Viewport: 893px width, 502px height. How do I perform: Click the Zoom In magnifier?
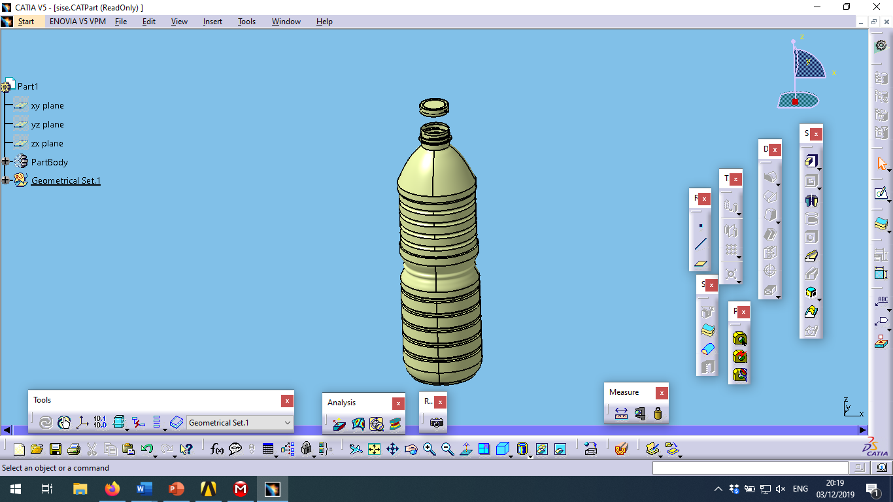click(x=429, y=449)
